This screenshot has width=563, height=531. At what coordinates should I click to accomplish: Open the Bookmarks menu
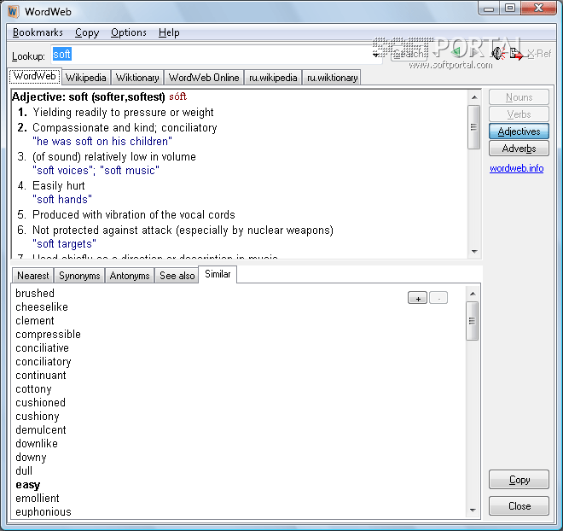(x=38, y=32)
